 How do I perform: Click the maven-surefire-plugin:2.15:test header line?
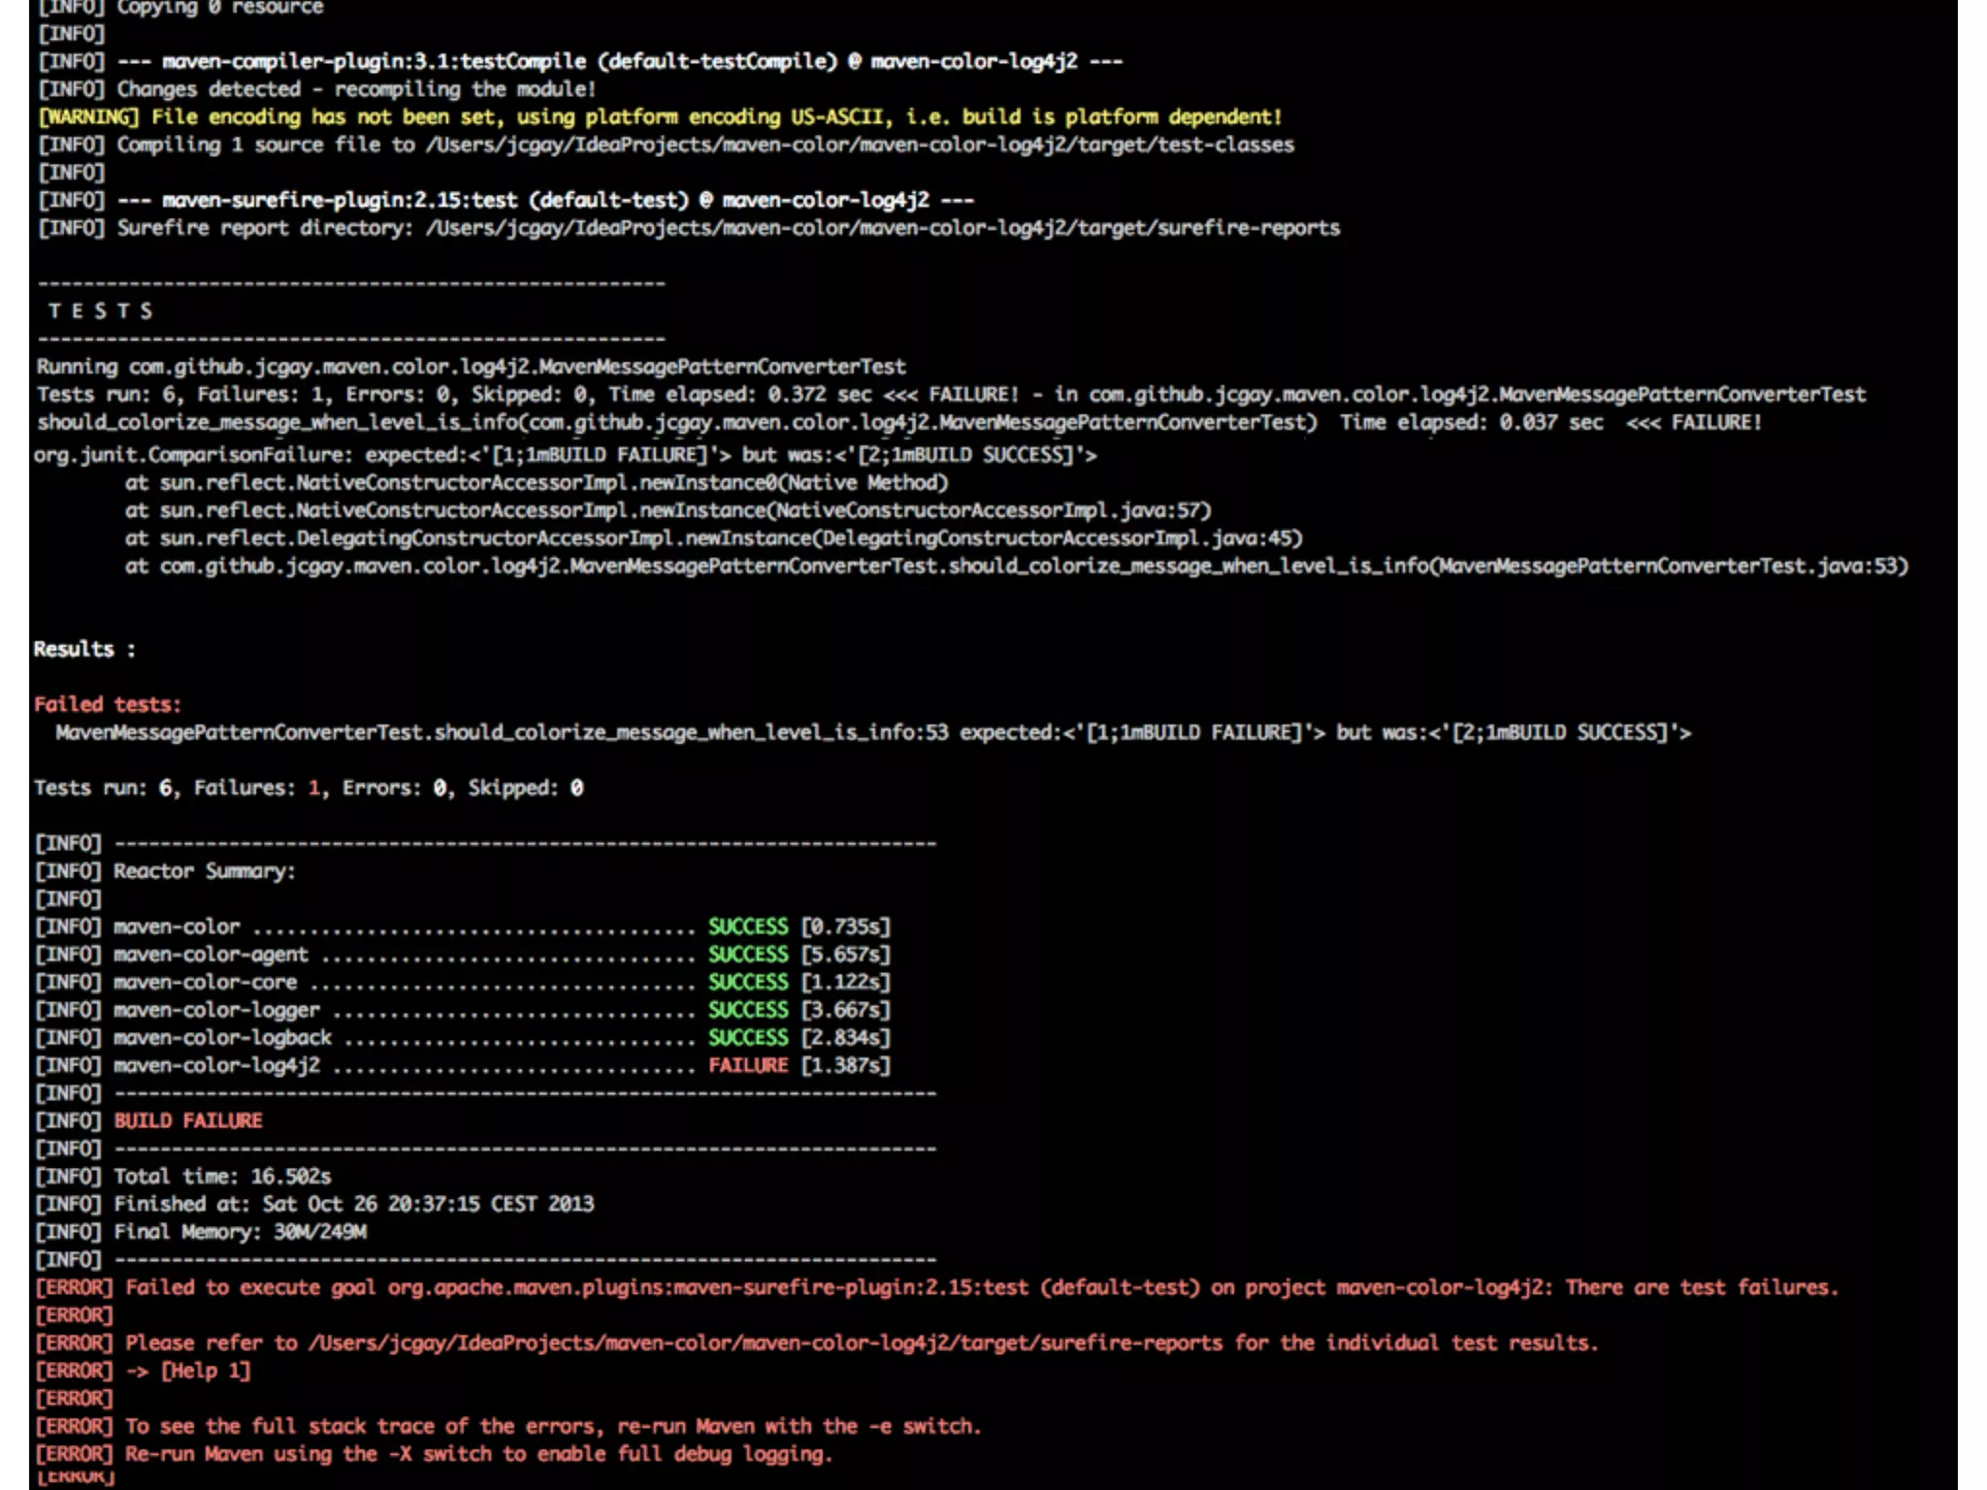[505, 200]
